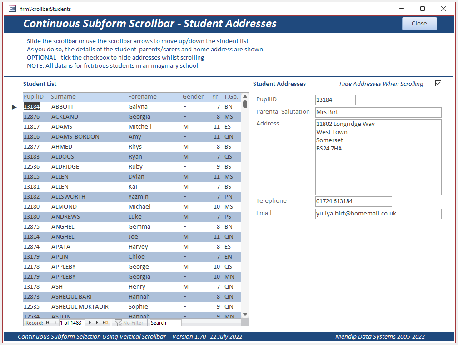This screenshot has height=345, width=458.
Task: Click the student list scrollbar down arrow
Action: [x=245, y=315]
